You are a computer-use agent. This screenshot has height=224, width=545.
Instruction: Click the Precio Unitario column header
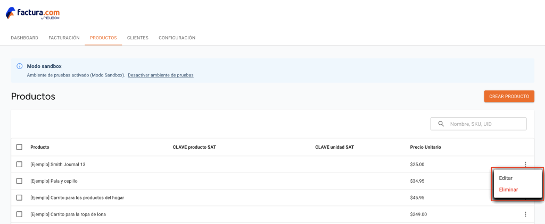pyautogui.click(x=425, y=147)
